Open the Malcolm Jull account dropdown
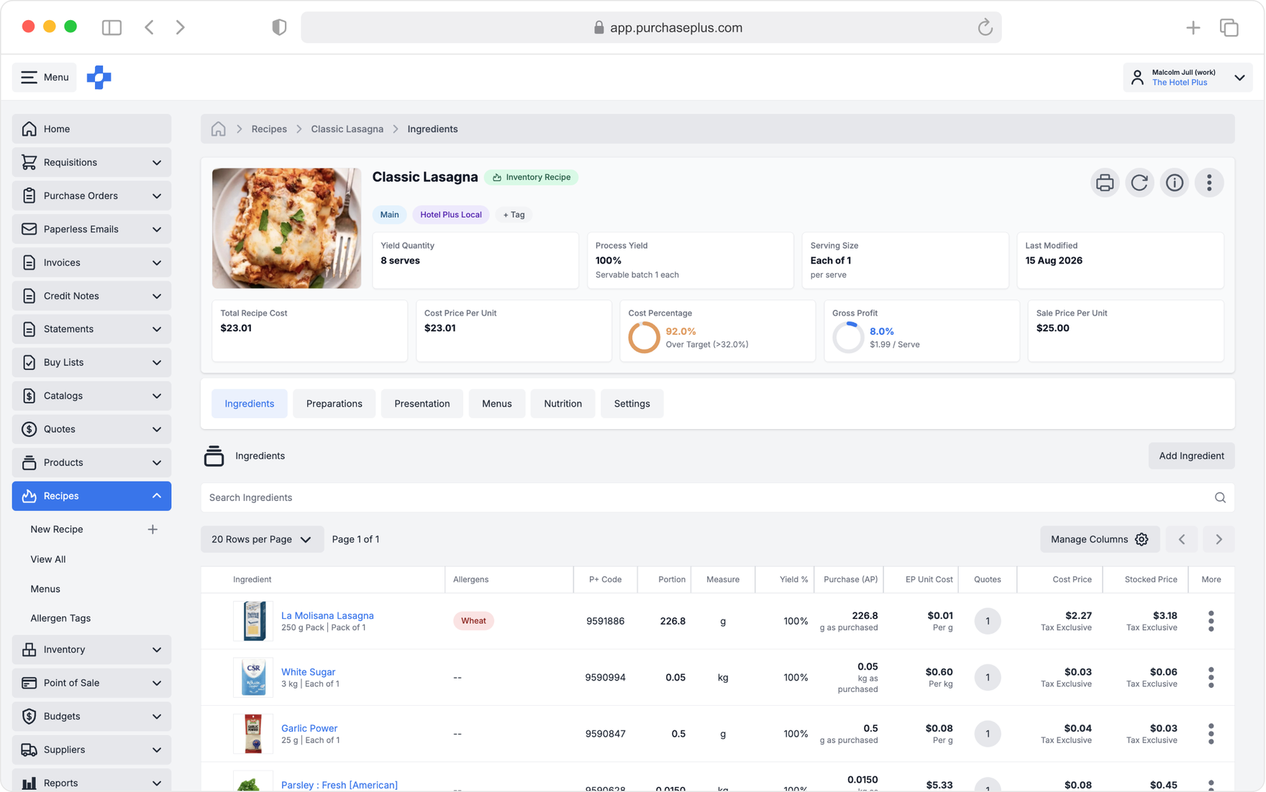This screenshot has width=1266, height=792. (1188, 77)
